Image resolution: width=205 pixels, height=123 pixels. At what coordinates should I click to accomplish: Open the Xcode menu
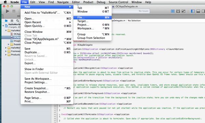14,2
